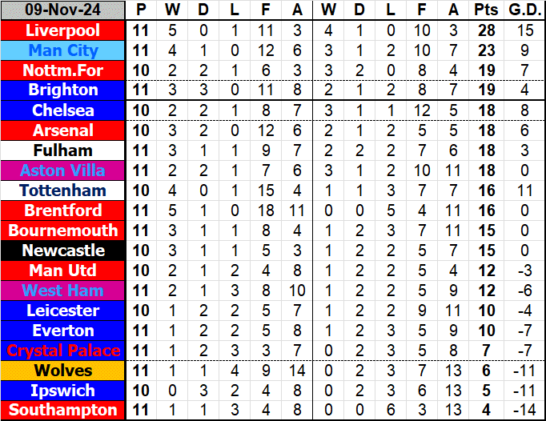
Task: Click the Liverpool team name cell
Action: coord(63,30)
